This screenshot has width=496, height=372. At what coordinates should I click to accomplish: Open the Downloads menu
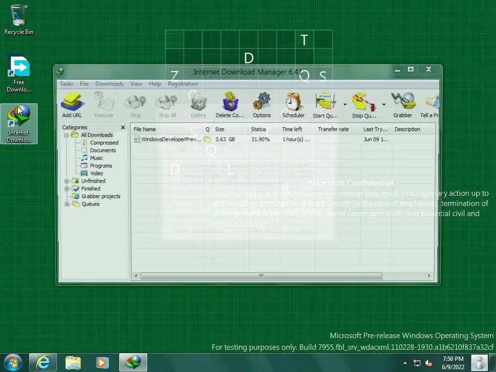click(109, 84)
